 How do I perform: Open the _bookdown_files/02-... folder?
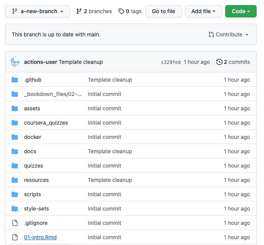(x=53, y=94)
